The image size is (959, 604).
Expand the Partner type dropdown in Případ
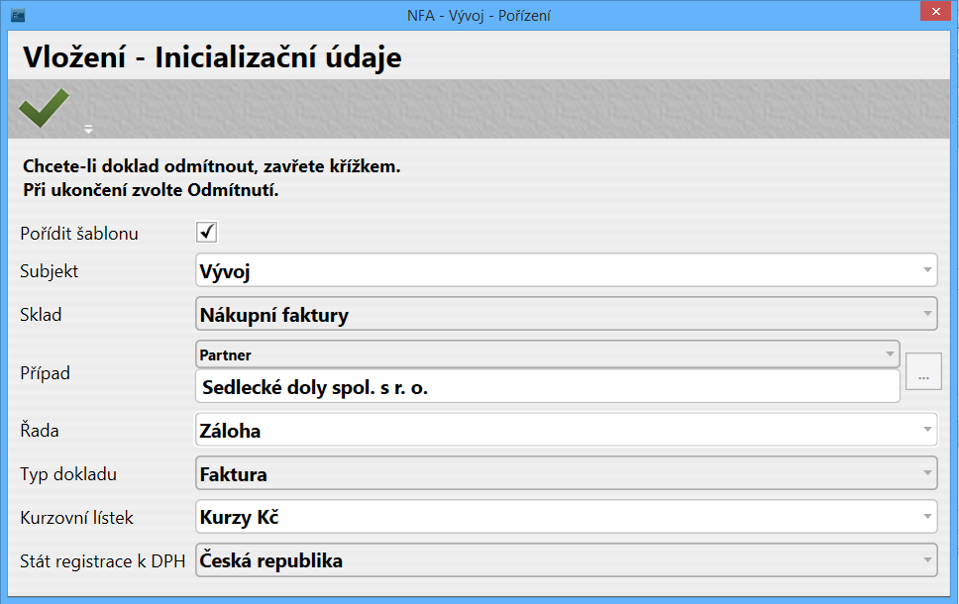coord(889,353)
